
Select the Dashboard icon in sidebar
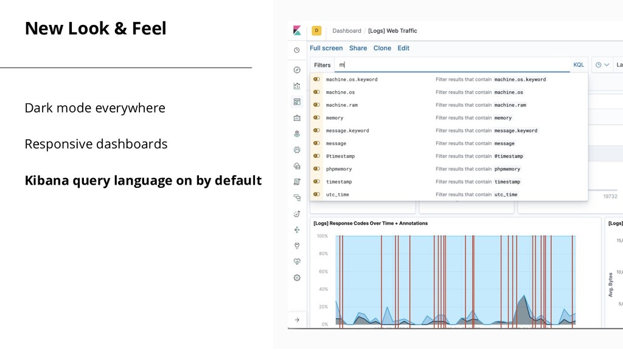(297, 102)
